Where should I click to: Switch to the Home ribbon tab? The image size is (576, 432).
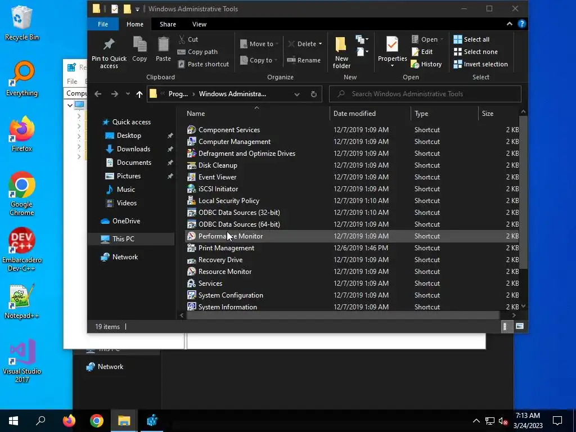click(x=135, y=24)
